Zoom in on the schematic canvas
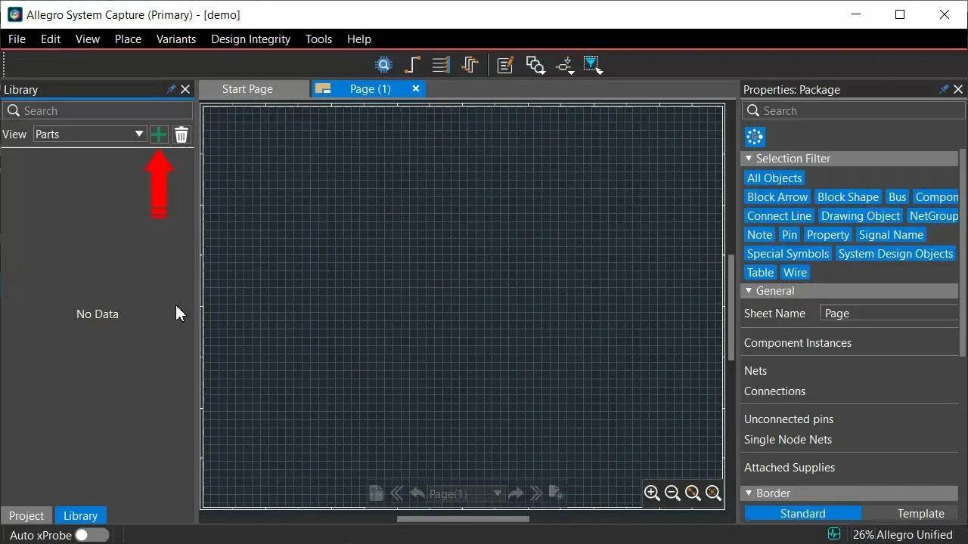 click(652, 493)
